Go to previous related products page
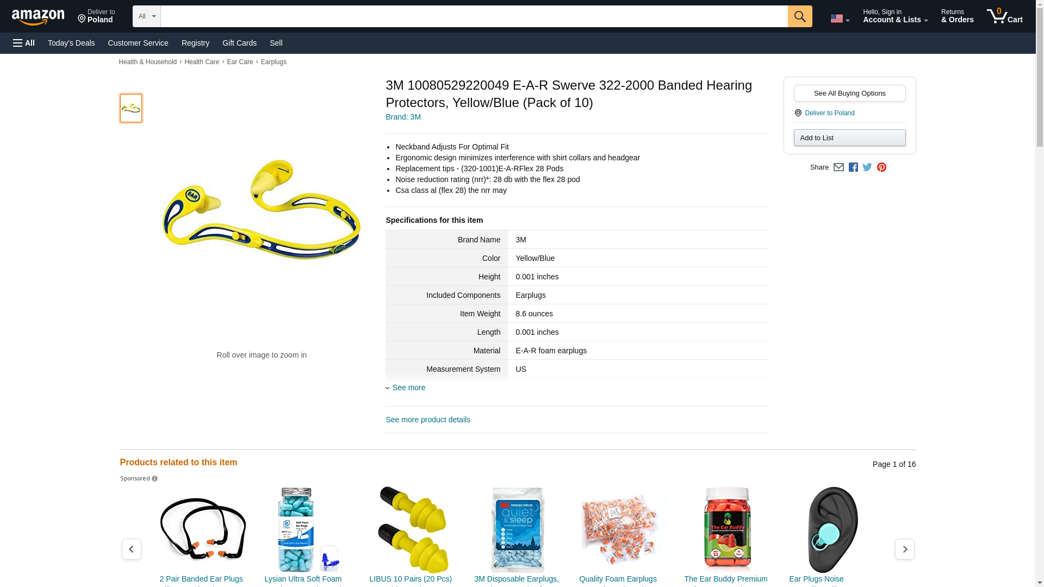This screenshot has width=1044, height=587. tap(131, 549)
